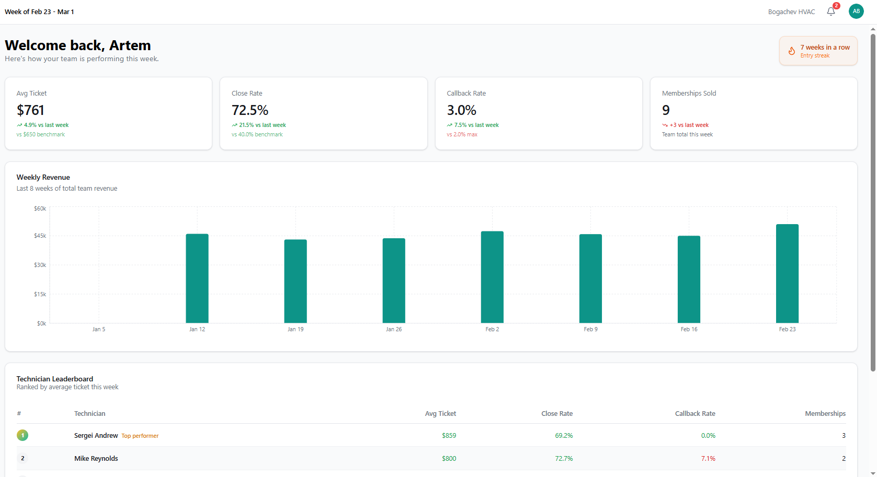The height and width of the screenshot is (477, 877).
Task: Open the notifications bell
Action: [831, 11]
